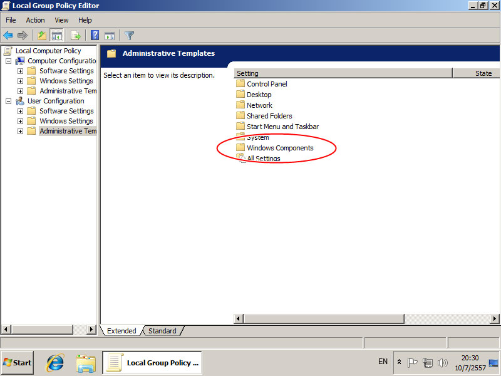Open the Help toolbar icon

pos(95,36)
